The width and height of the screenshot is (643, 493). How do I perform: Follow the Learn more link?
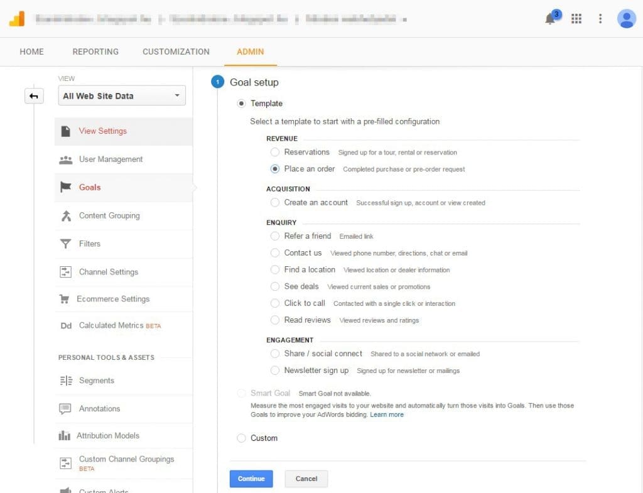pyautogui.click(x=387, y=414)
